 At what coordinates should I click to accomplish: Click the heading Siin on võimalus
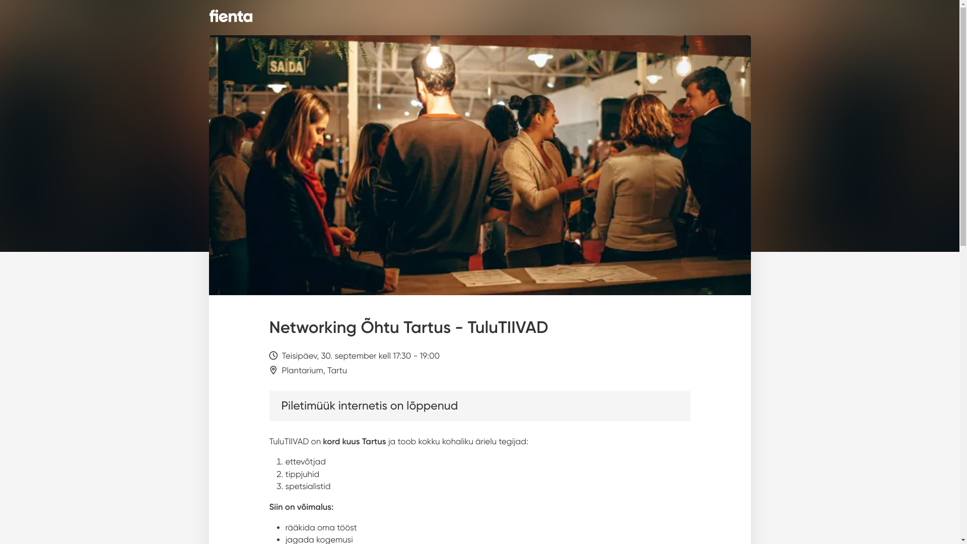301,507
